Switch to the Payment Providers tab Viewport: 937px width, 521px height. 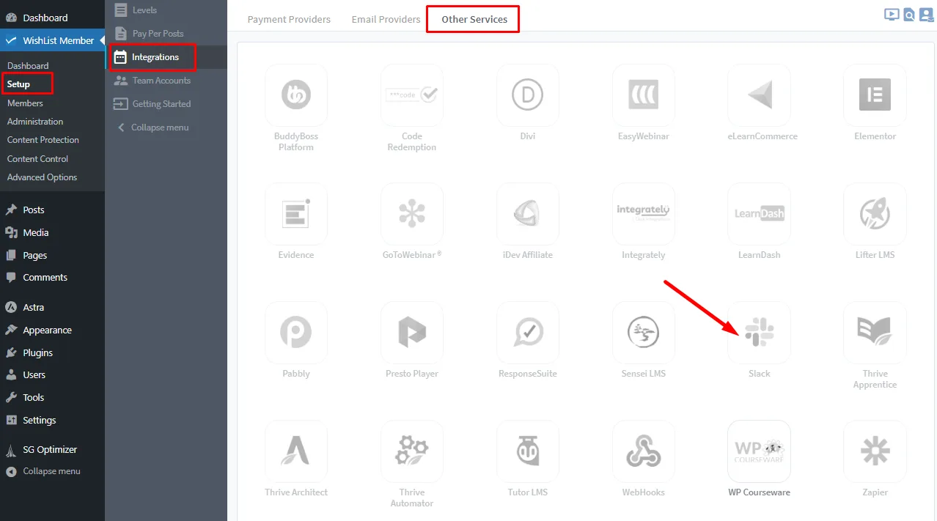(289, 19)
